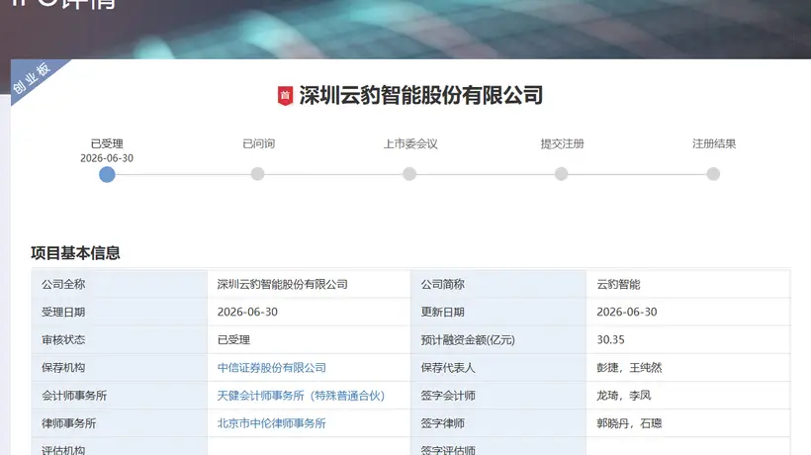Click the 更新日期 value 2026-06-30

click(x=627, y=312)
